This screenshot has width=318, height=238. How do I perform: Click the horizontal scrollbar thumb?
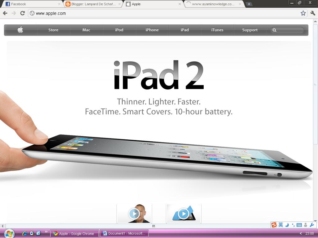tap(153, 226)
